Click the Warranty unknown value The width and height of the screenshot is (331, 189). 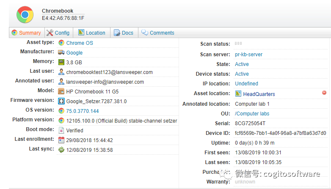245,182
